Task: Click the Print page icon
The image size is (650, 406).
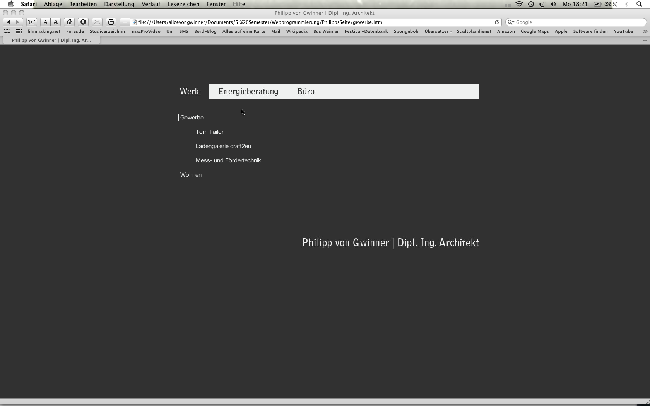Action: tap(111, 22)
